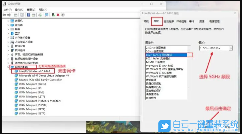Click the keyboard icon beside 键盘

(x=12, y=29)
